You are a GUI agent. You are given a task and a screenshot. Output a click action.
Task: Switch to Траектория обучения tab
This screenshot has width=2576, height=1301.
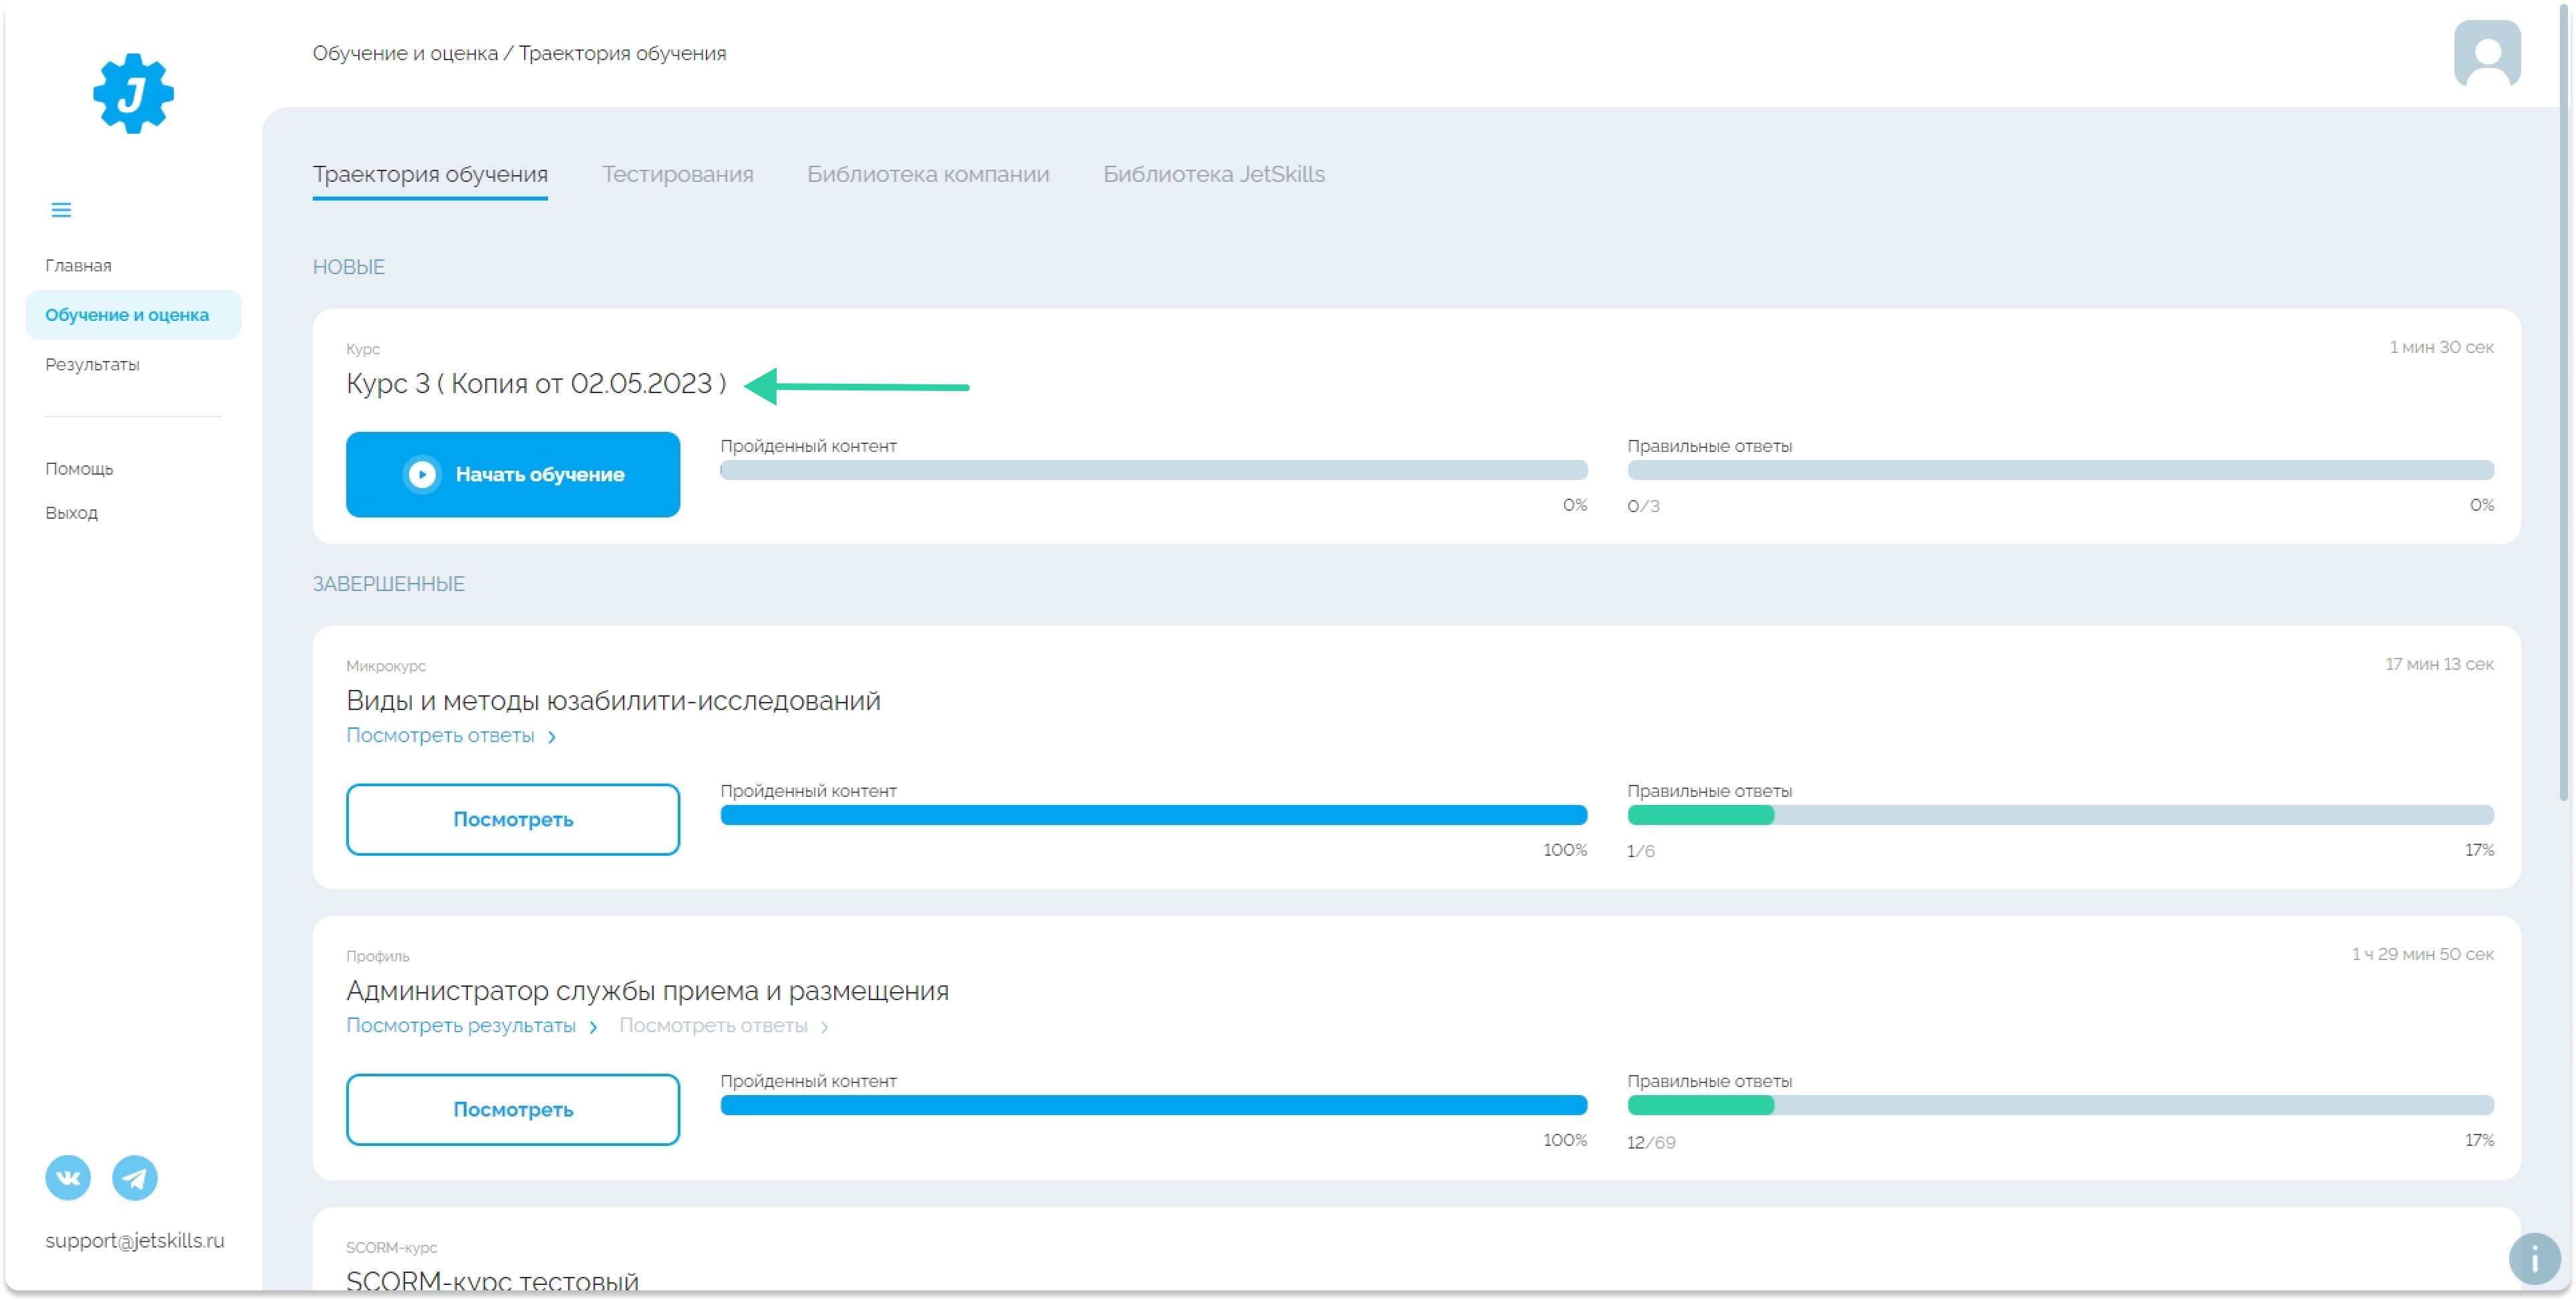tap(430, 174)
